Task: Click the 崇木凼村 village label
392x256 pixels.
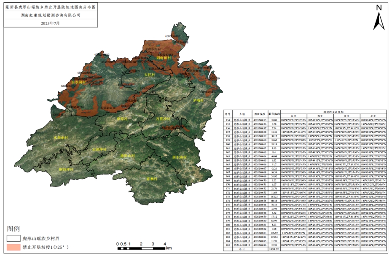Action: pos(179,157)
